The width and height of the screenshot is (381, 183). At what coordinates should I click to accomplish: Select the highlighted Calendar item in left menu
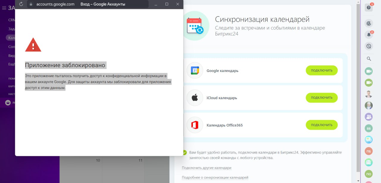coord(10,38)
